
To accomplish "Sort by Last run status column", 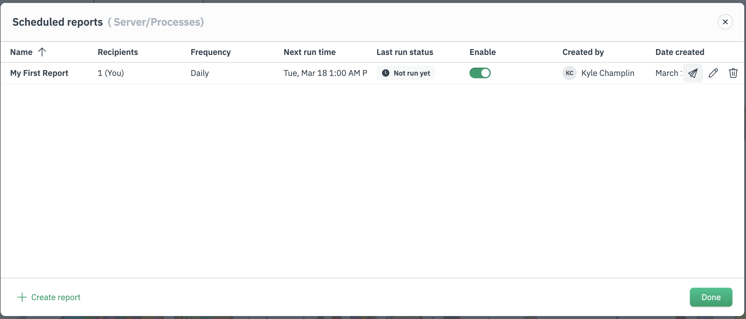I will [405, 52].
